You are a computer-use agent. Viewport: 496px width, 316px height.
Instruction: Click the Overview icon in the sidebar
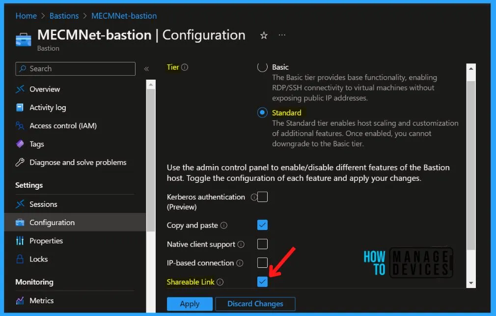(20, 89)
